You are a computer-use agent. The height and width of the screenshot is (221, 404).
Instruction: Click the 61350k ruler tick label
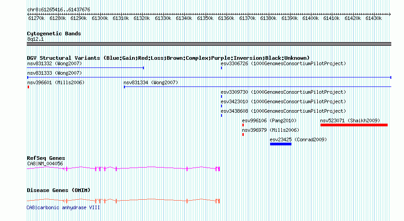point(205,18)
